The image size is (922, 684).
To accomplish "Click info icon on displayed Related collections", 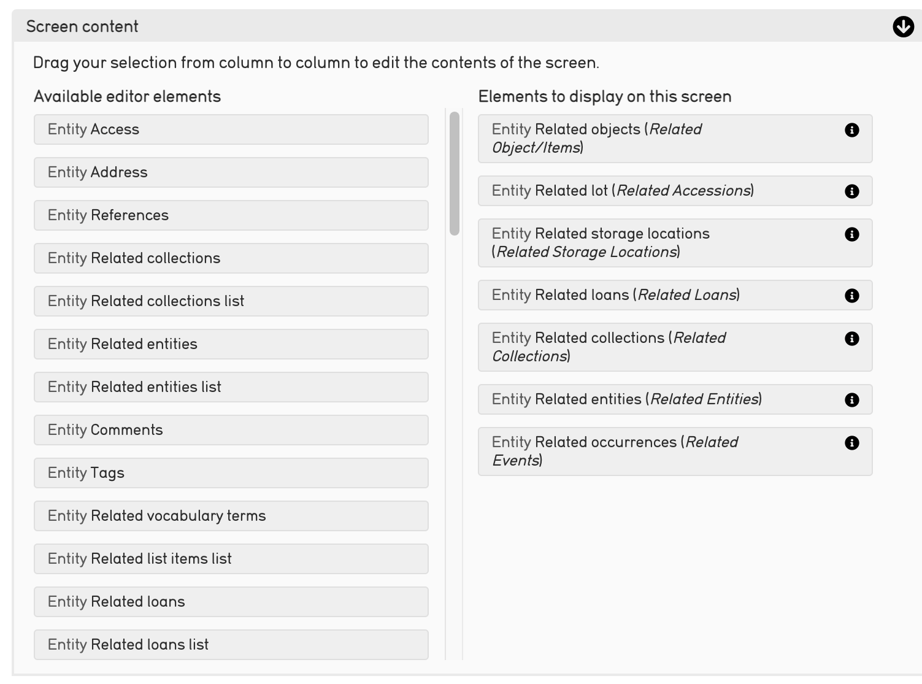I will [851, 339].
